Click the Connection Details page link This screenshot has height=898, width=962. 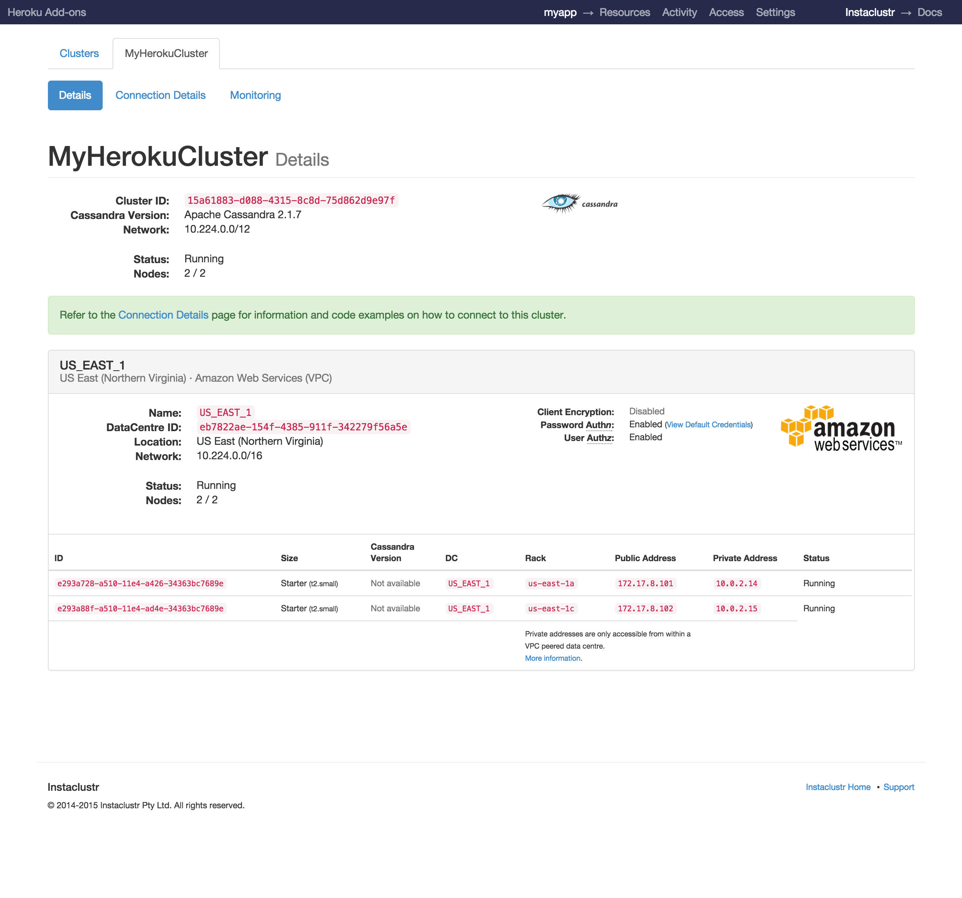(x=163, y=314)
